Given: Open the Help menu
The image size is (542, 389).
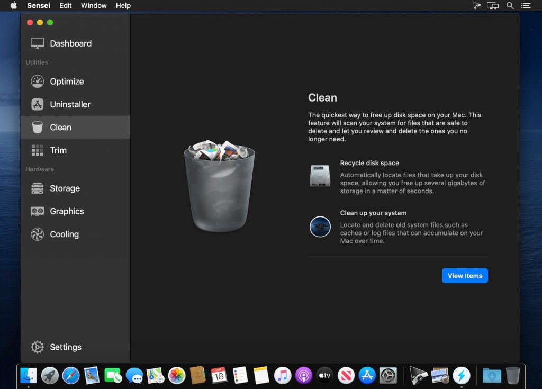Looking at the screenshot, I should 123,5.
